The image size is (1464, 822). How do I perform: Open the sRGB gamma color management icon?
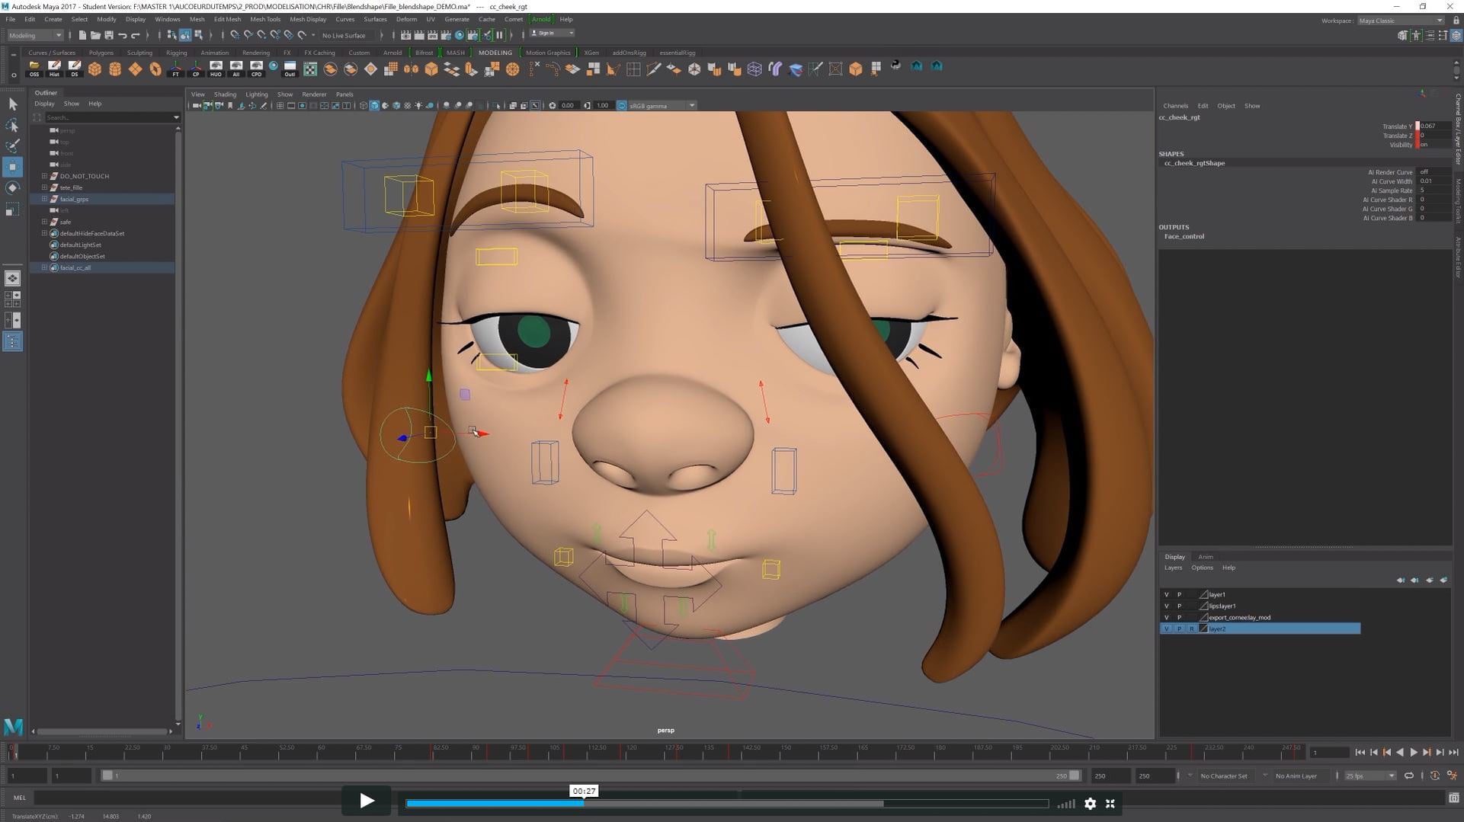tap(622, 105)
